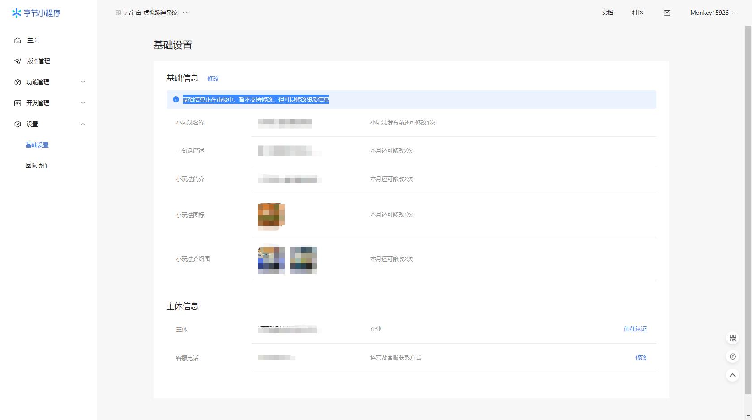The image size is (752, 420).
Task: Click the QR code icon floating button
Action: pyautogui.click(x=732, y=338)
